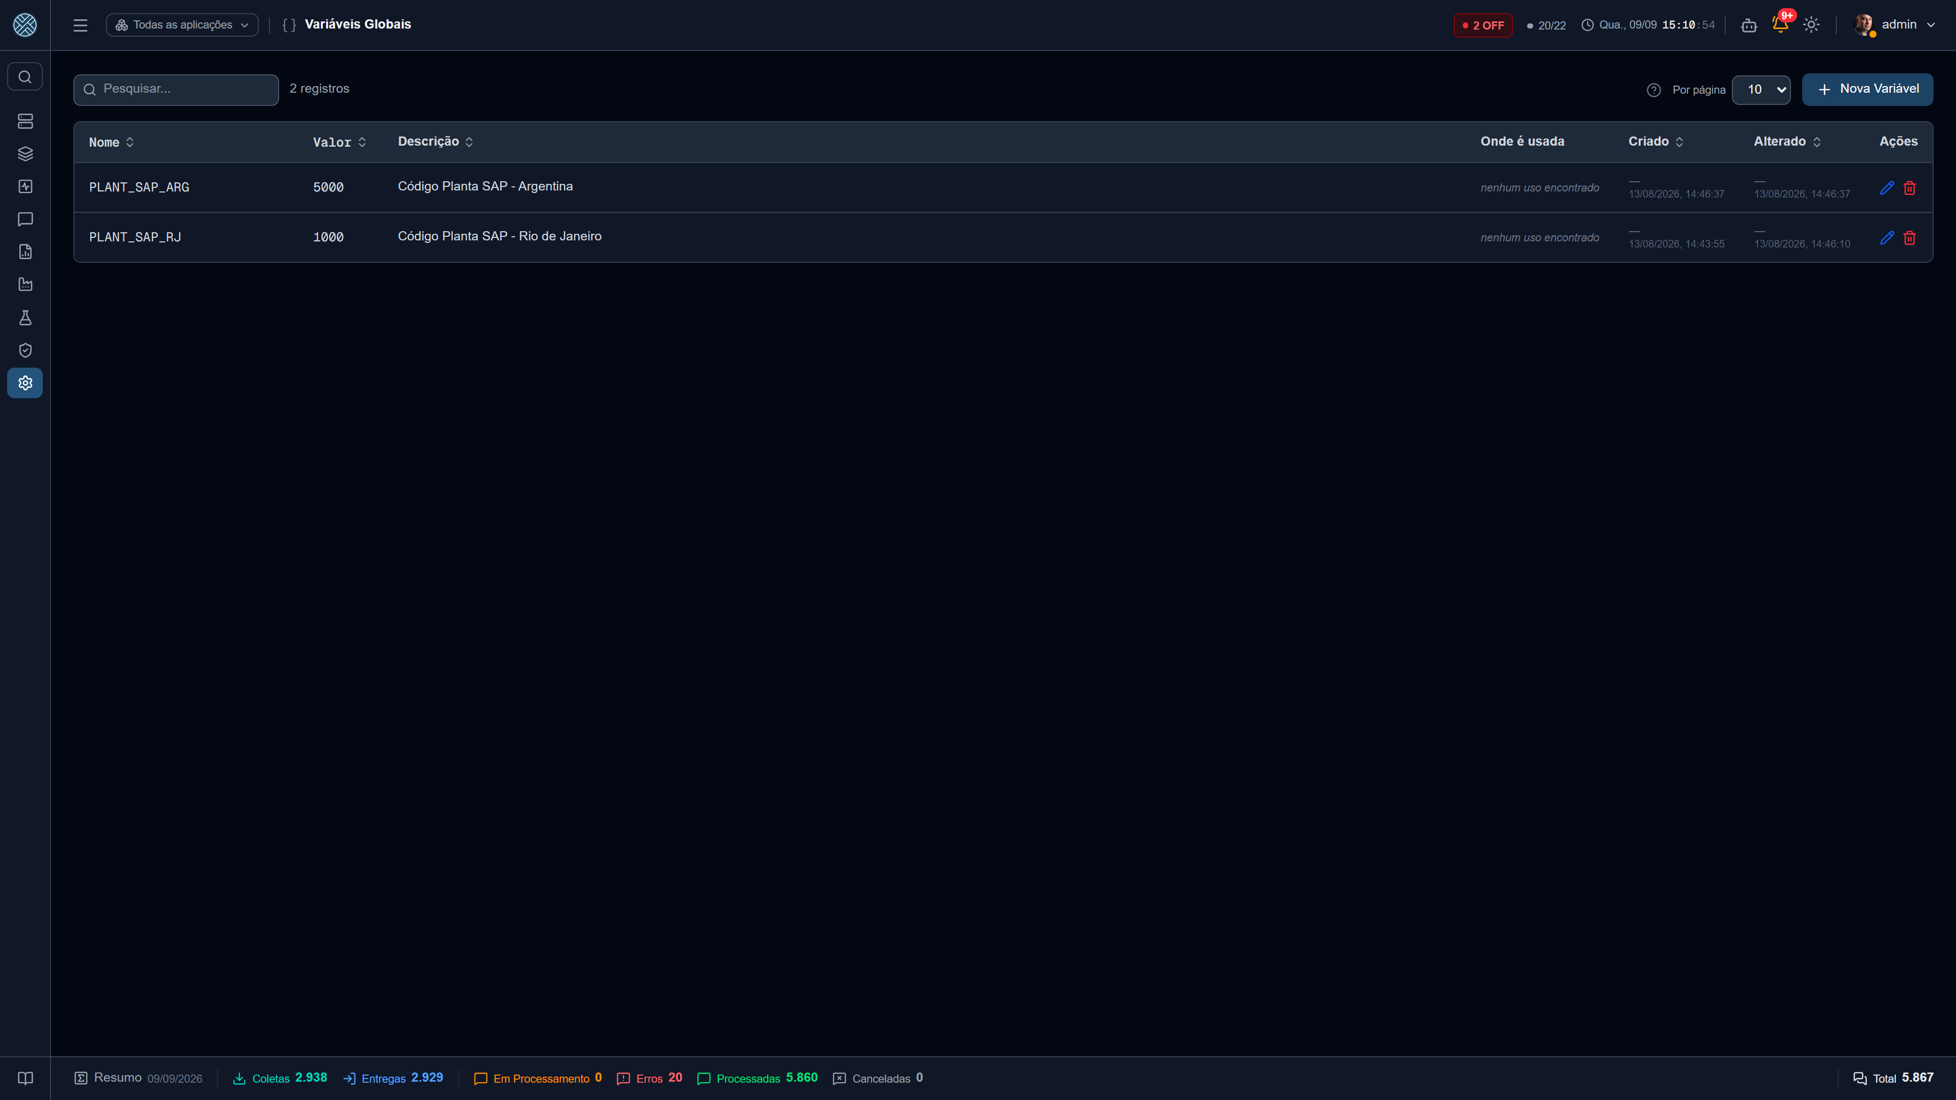
Task: Edit the PLANT_SAP_ARG variable
Action: [1887, 187]
